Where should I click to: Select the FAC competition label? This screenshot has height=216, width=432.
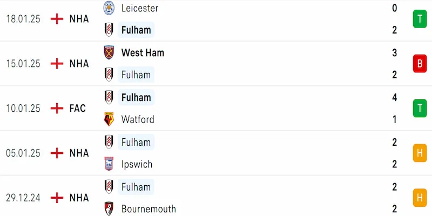[78, 109]
